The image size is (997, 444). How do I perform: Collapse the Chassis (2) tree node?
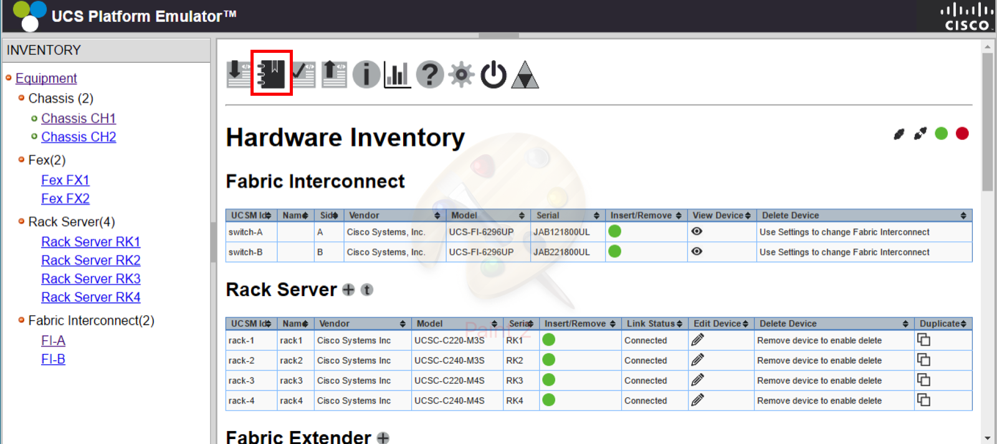tap(22, 98)
